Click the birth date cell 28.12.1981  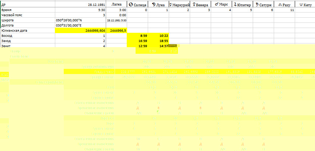click(x=97, y=4)
